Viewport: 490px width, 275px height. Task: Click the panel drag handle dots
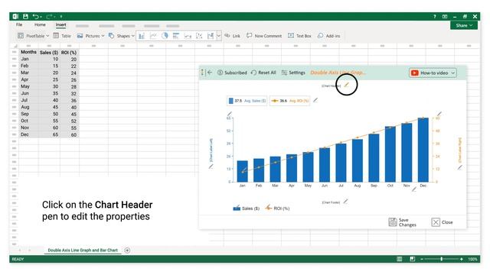202,73
